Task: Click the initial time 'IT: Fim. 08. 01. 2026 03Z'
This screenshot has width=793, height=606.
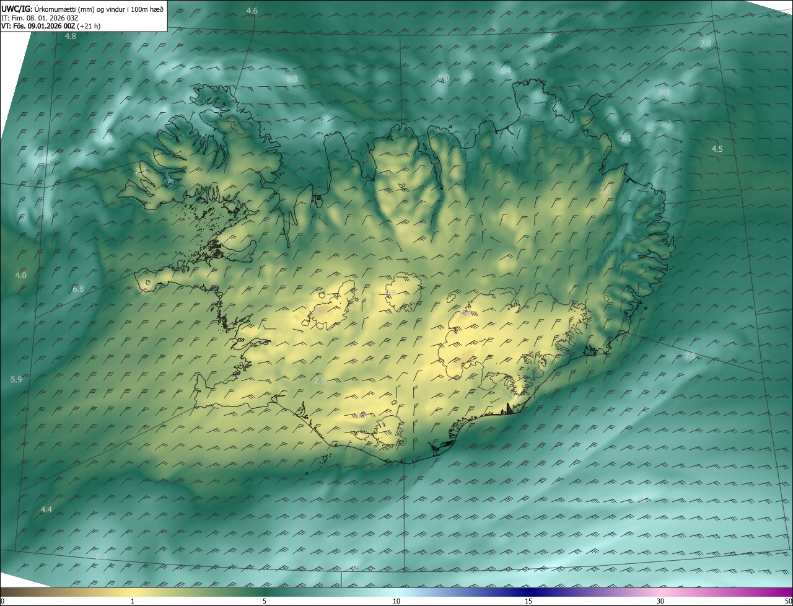Action: tap(40, 17)
